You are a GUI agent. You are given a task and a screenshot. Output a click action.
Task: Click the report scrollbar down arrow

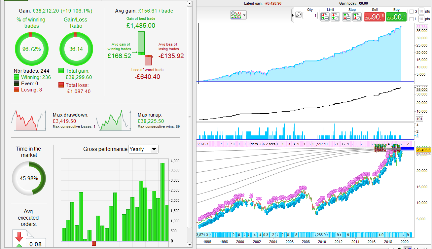coord(189,245)
